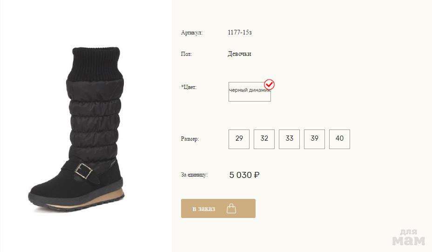Add the item with the "в заказ" button
This screenshot has height=252, width=432.
pyautogui.click(x=218, y=208)
